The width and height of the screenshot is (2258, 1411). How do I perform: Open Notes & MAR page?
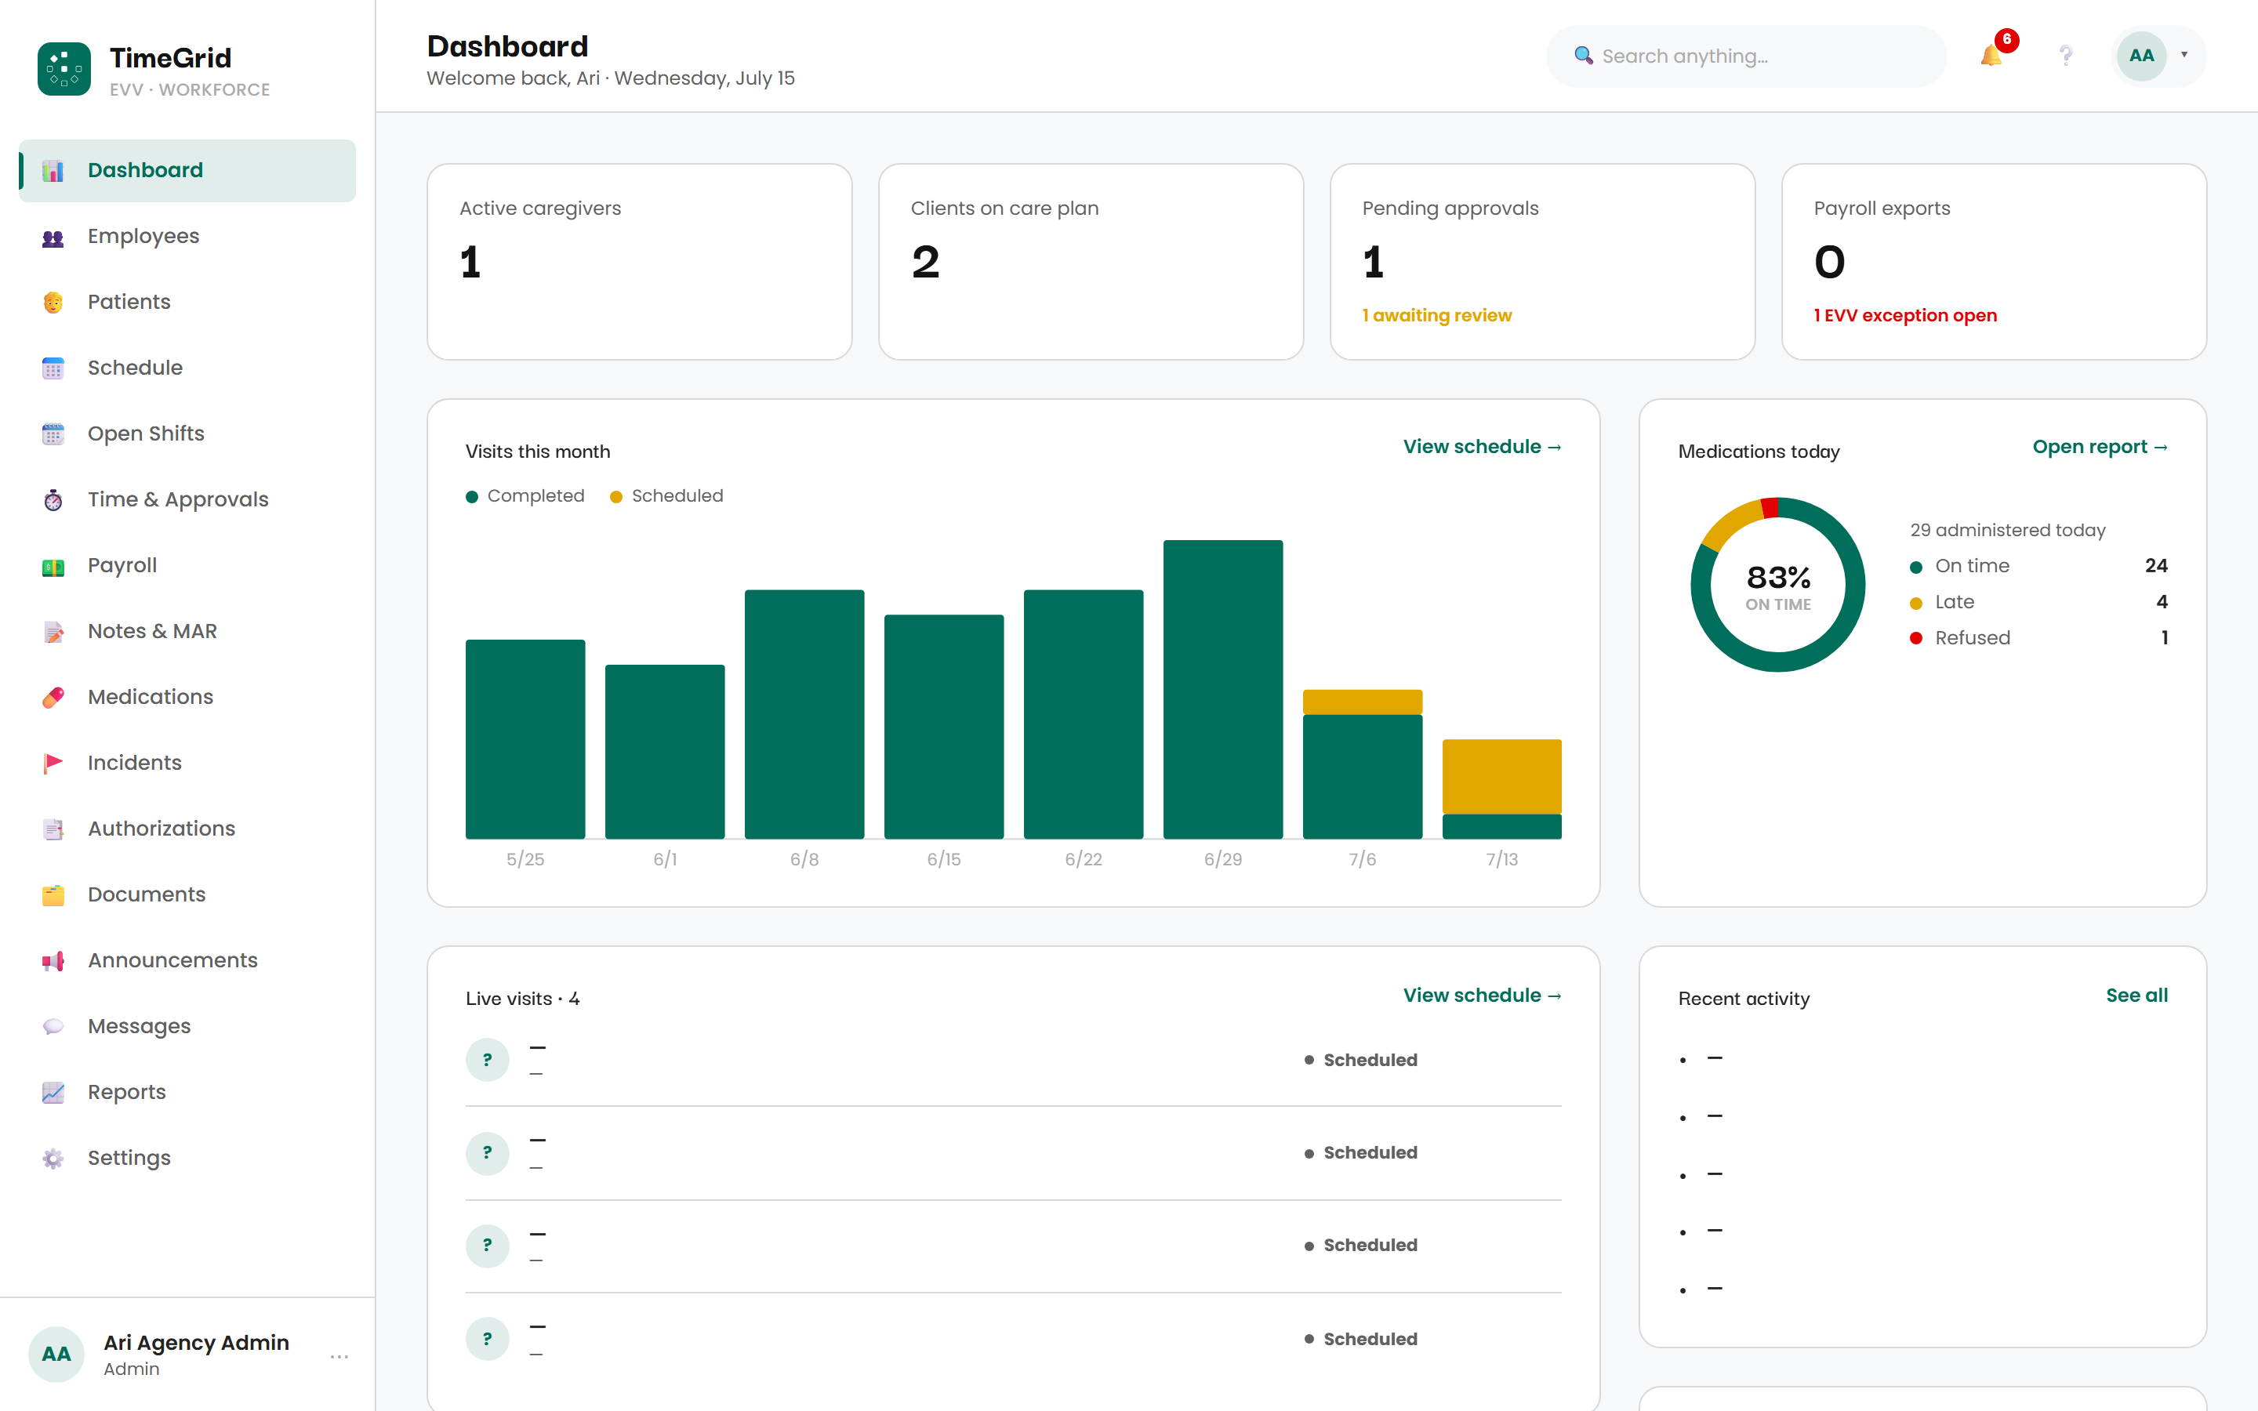click(x=187, y=632)
